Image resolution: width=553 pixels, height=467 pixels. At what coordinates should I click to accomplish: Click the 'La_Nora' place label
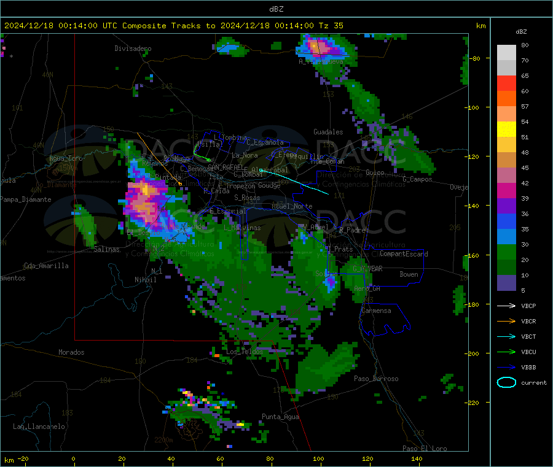245,156
